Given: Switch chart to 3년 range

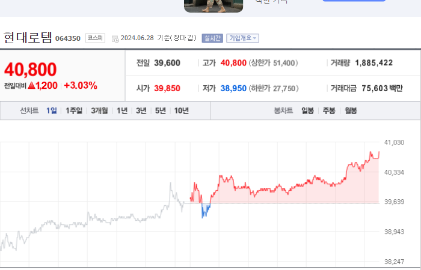Looking at the screenshot, I should (141, 110).
